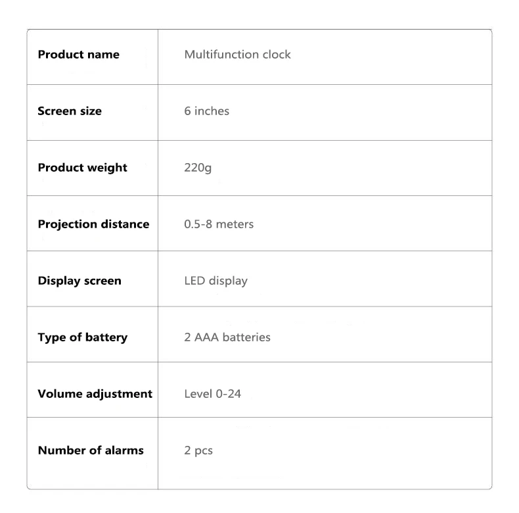Select the "2 AAA batteries" value
Image resolution: width=519 pixels, height=513 pixels.
coord(227,337)
